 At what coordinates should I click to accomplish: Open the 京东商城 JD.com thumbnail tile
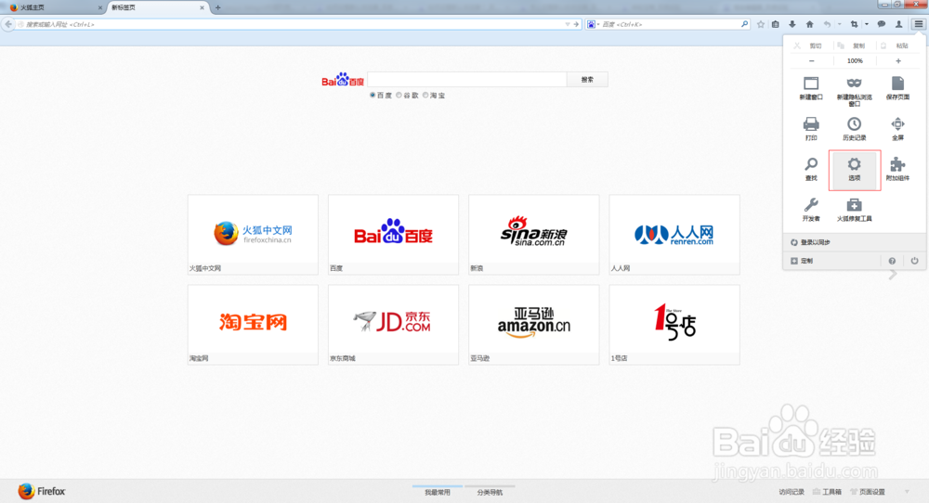[x=393, y=324]
